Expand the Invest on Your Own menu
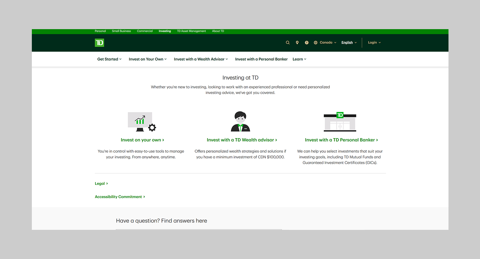 148,59
